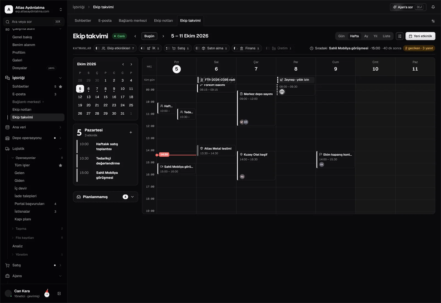The image size is (441, 303).
Task: Go to next week arrow
Action: [x=163, y=36]
